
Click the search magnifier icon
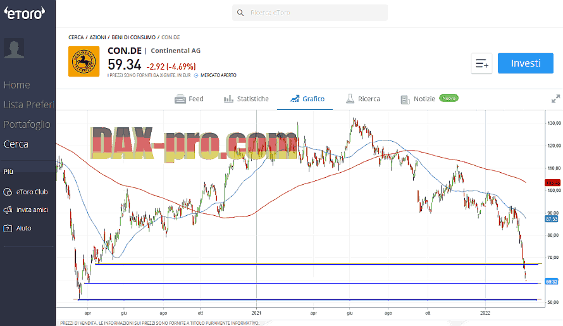240,13
